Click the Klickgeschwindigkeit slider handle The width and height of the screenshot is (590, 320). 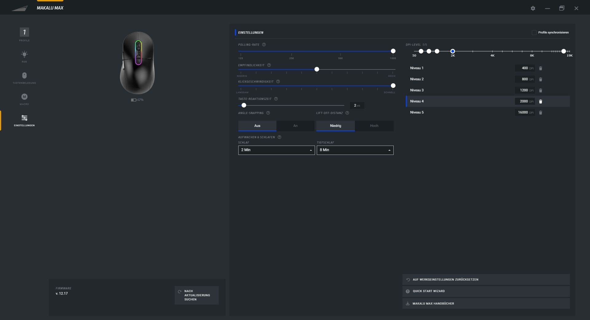393,86
